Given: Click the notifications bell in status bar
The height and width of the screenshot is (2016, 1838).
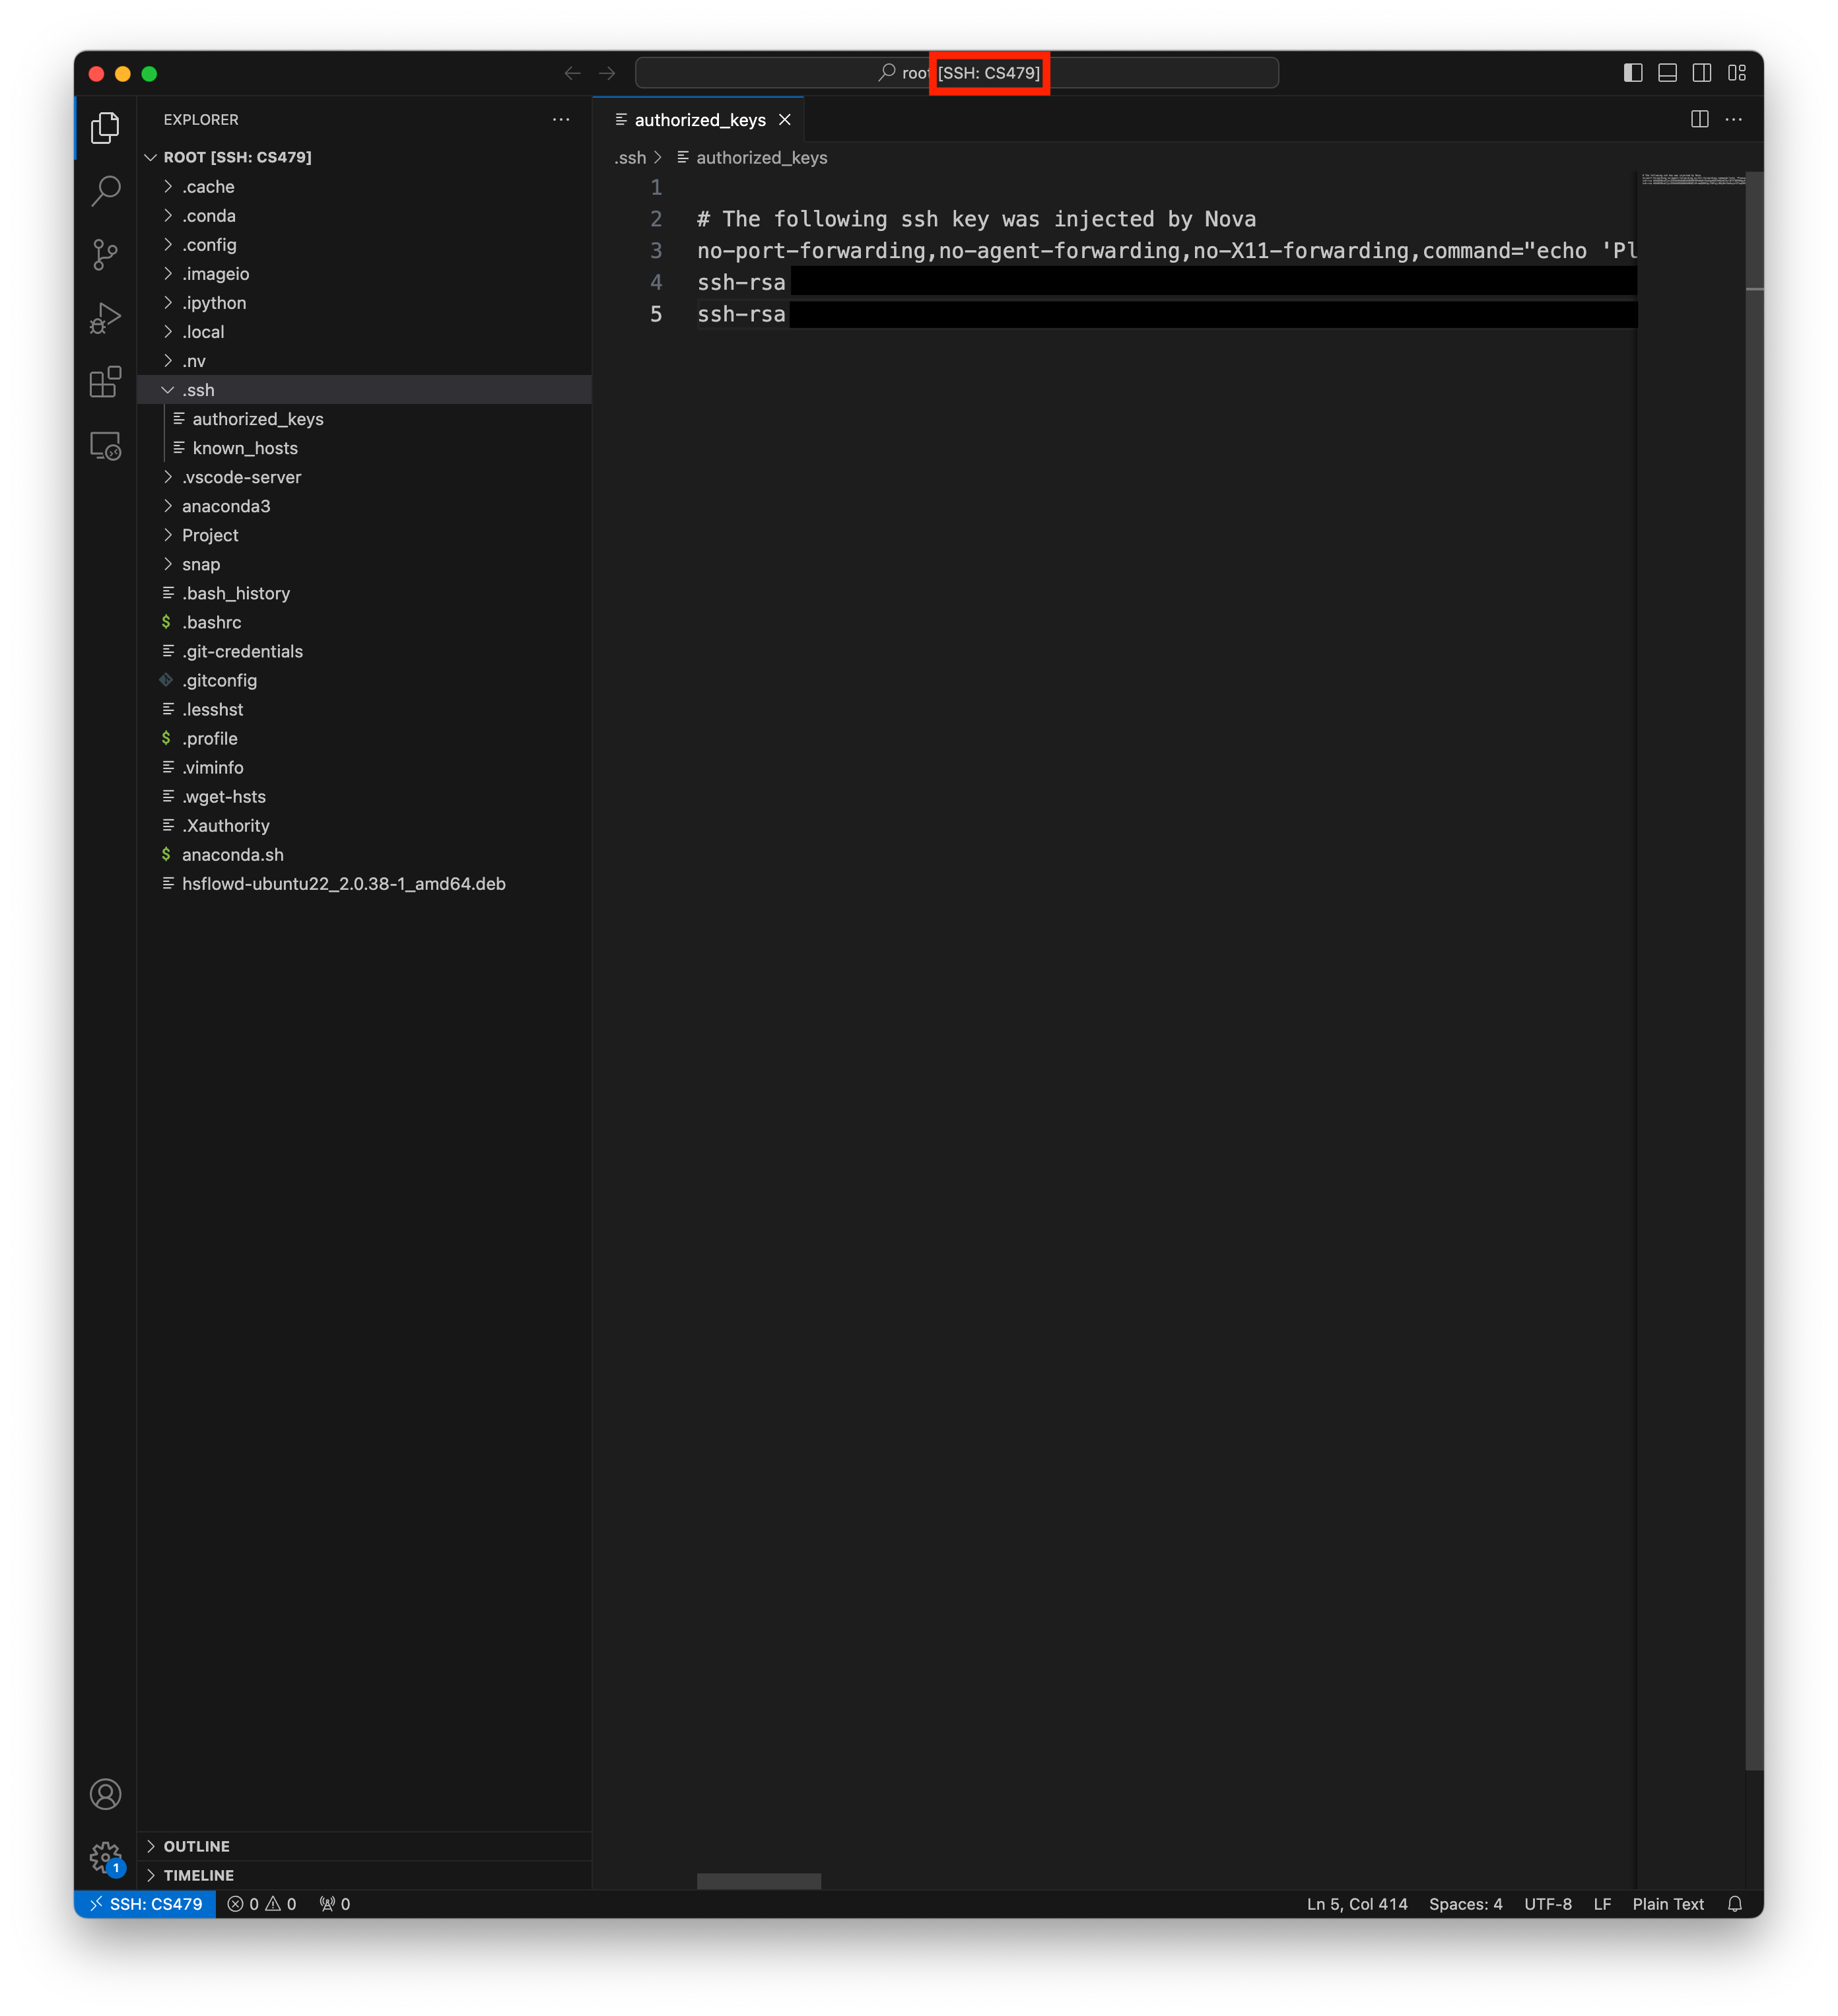Looking at the screenshot, I should tap(1735, 1904).
